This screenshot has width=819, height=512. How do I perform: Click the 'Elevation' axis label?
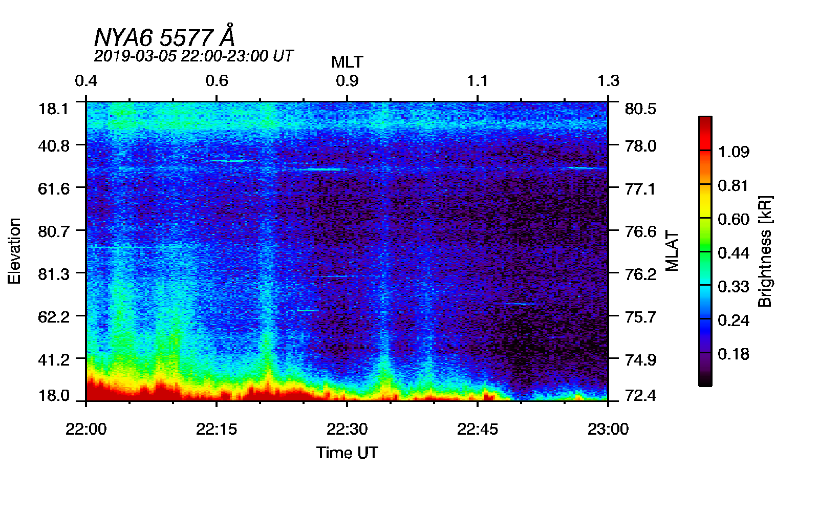tap(14, 251)
